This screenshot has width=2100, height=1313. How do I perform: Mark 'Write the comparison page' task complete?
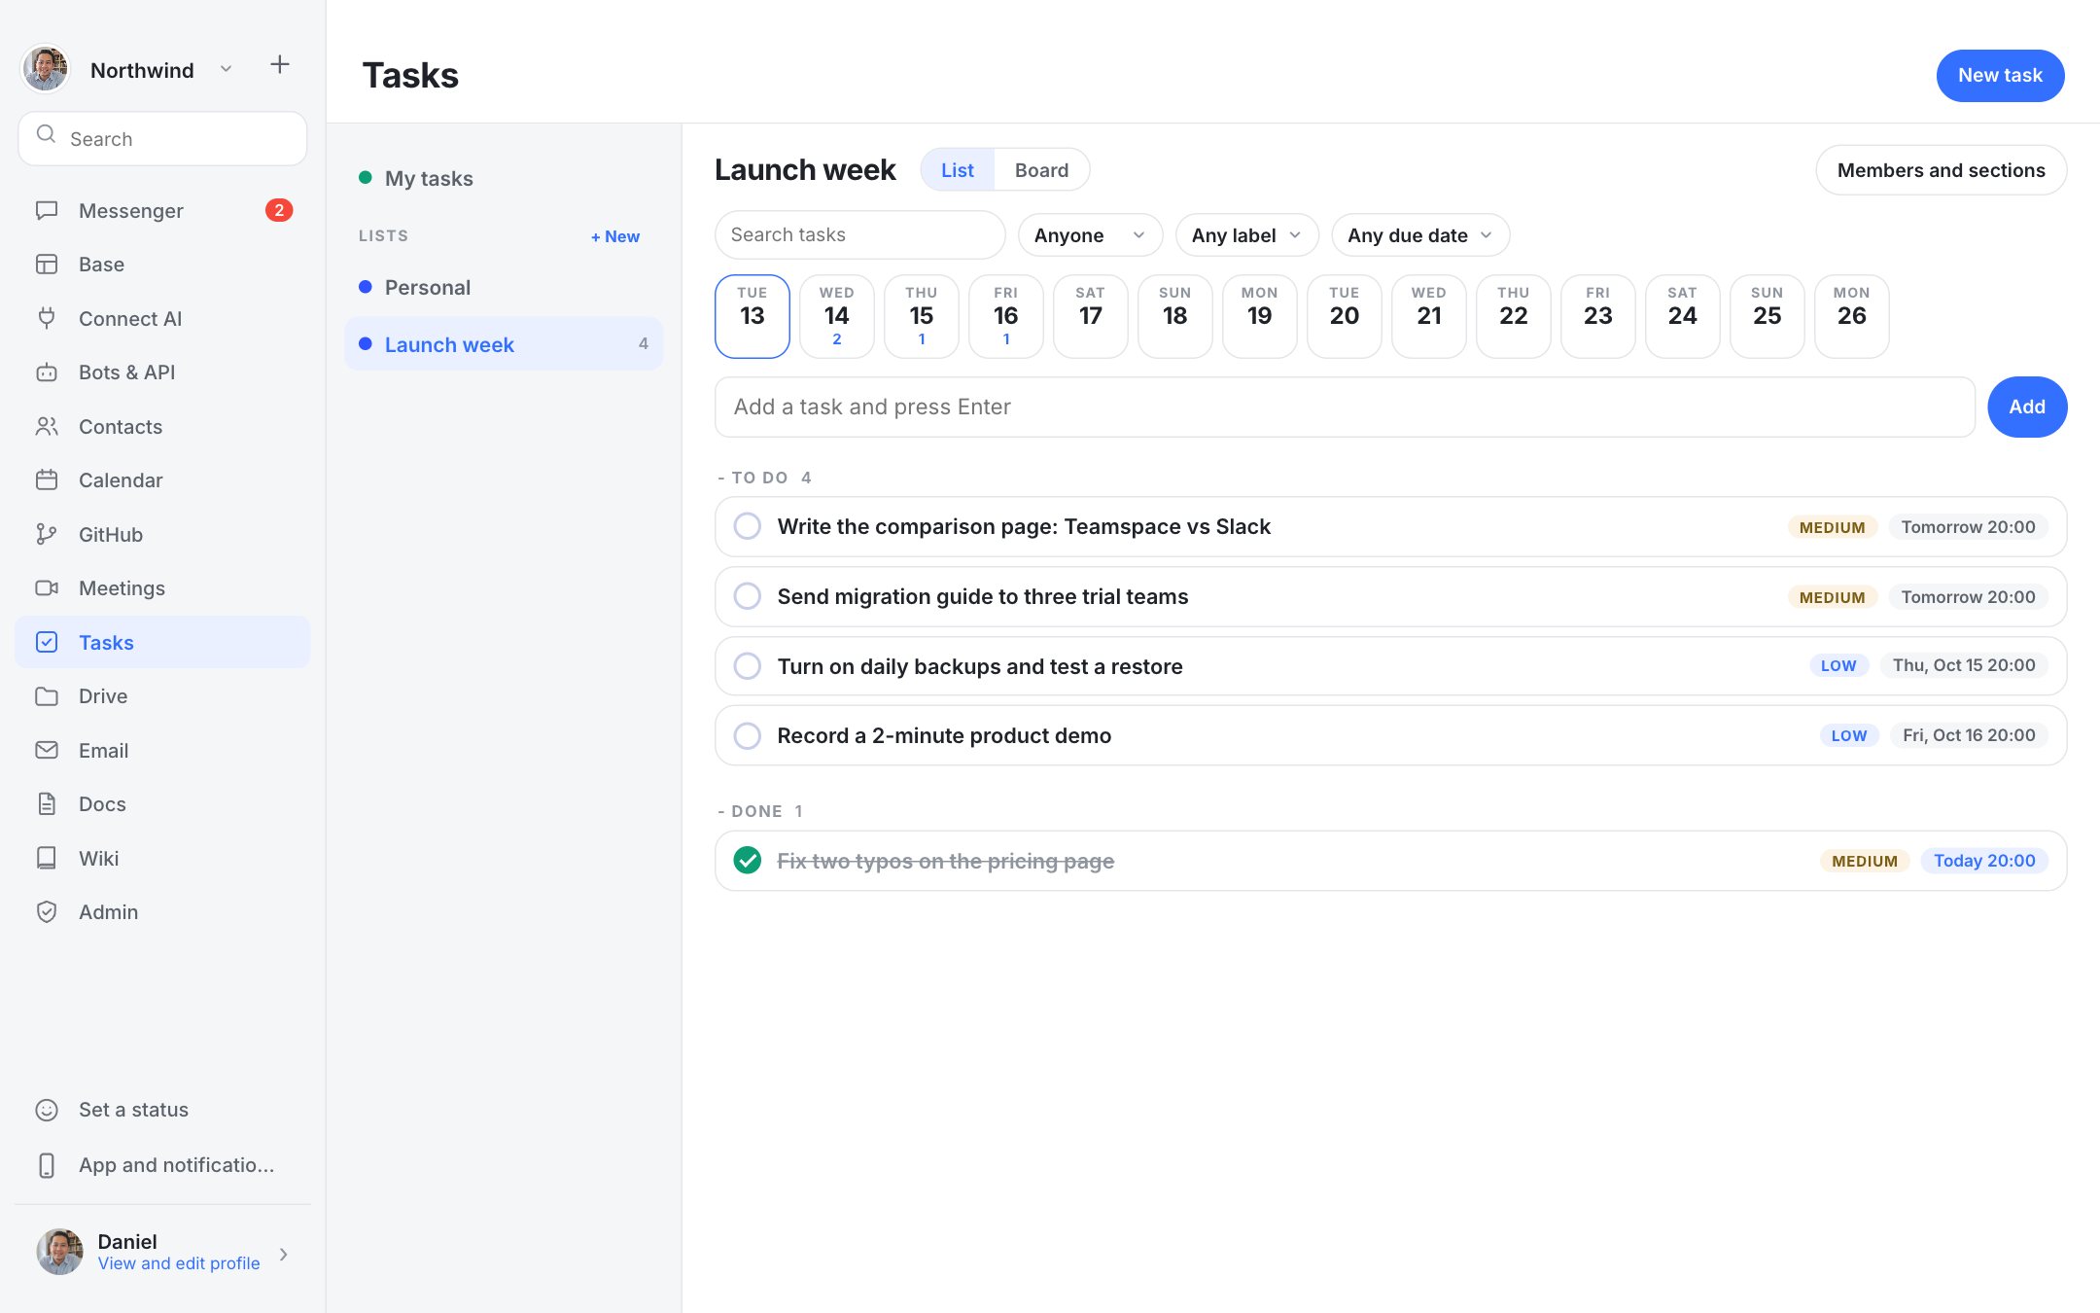(x=747, y=526)
